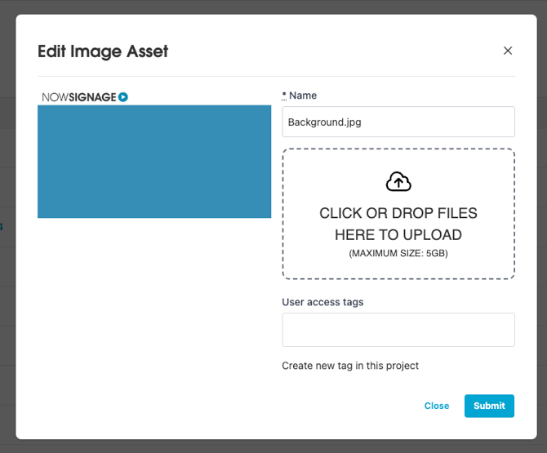Image resolution: width=547 pixels, height=453 pixels.
Task: Click the 'HERE TO UPLOAD' text line
Action: 398,235
